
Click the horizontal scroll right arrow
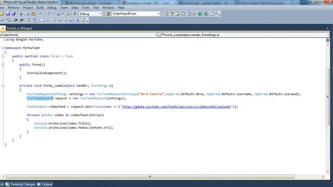click(x=323, y=177)
